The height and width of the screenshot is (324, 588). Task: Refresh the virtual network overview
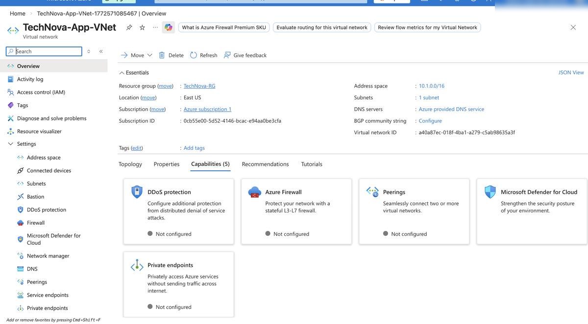(203, 55)
